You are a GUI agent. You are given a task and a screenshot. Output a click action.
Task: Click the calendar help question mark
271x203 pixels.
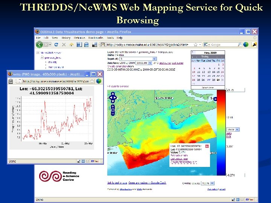tap(193, 53)
